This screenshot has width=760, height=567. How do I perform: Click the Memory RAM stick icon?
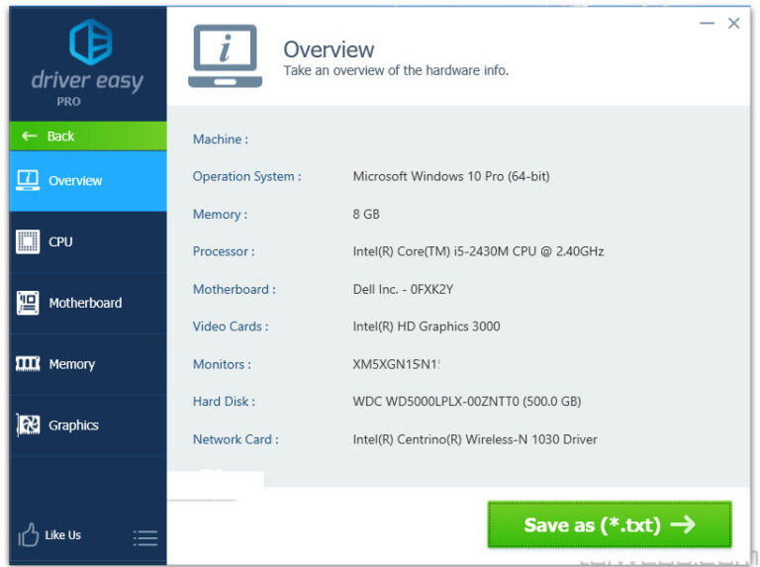(28, 364)
